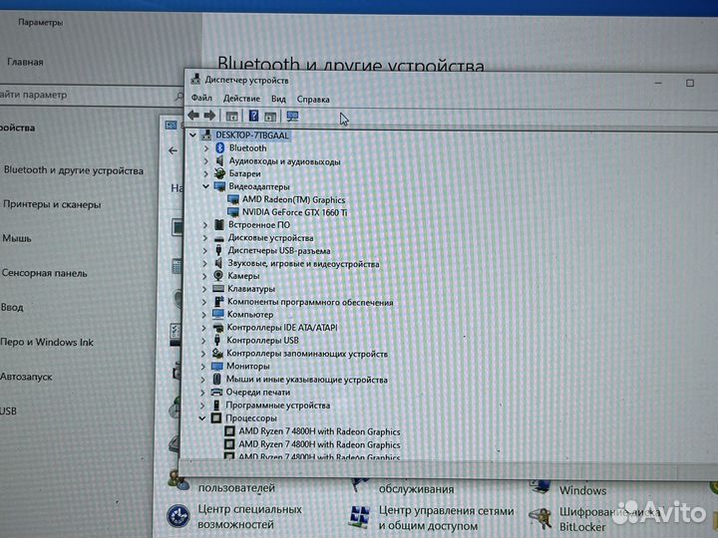Image resolution: width=718 pixels, height=538 pixels.
Task: Click the monitor scan-hardware toolbar icon
Action: [x=292, y=116]
